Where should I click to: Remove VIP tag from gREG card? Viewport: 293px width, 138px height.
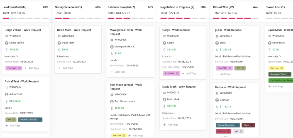point(243,68)
